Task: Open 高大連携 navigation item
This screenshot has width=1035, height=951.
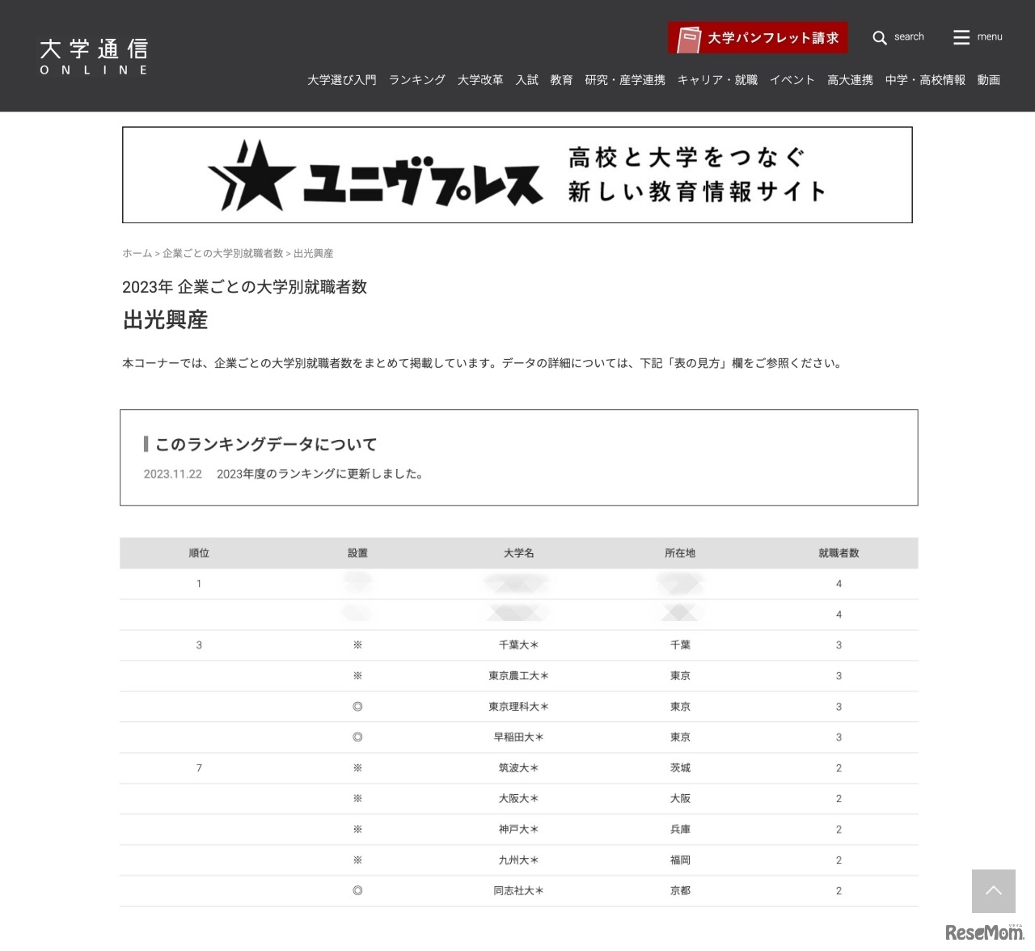Action: [x=850, y=80]
